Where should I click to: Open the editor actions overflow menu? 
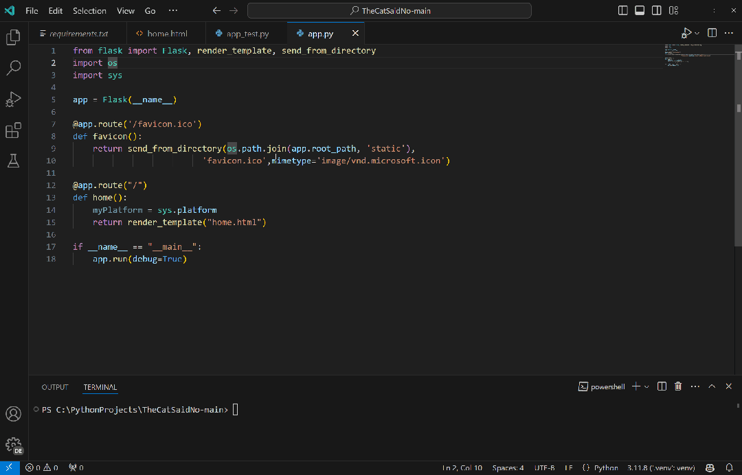pos(729,32)
